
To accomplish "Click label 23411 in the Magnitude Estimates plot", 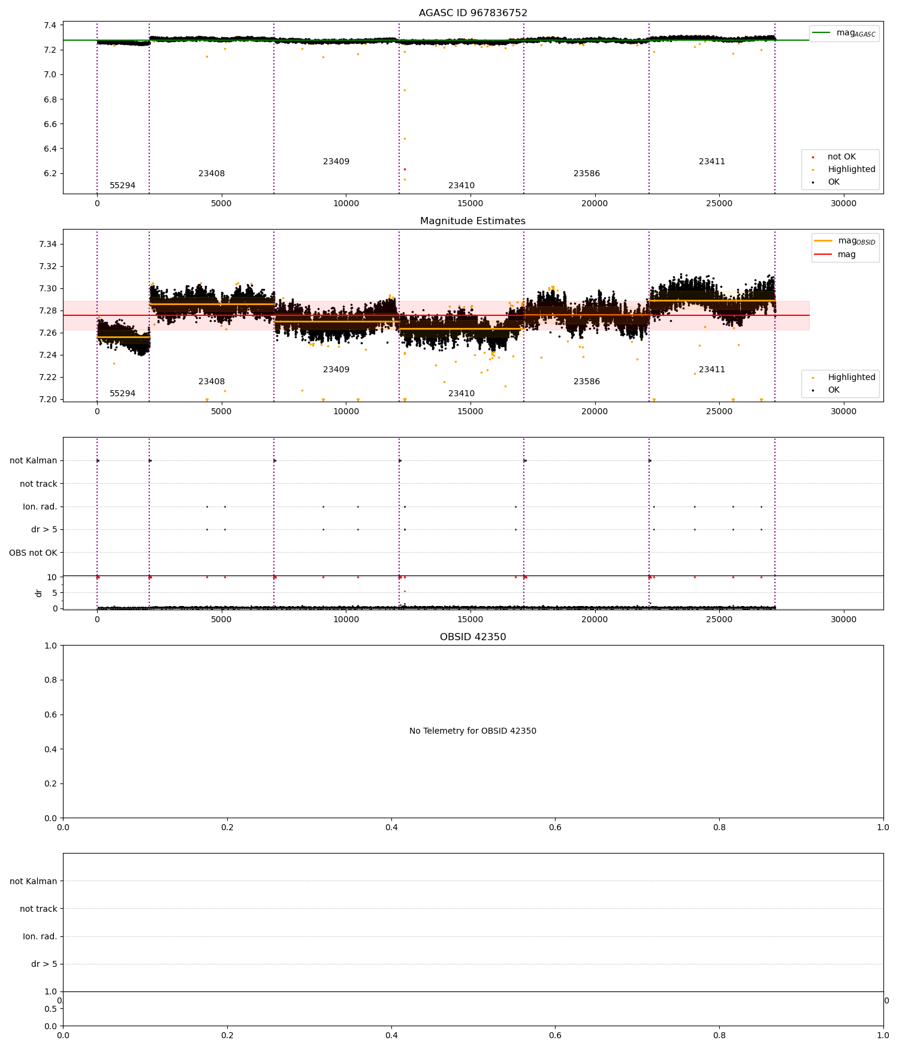I will tap(712, 370).
